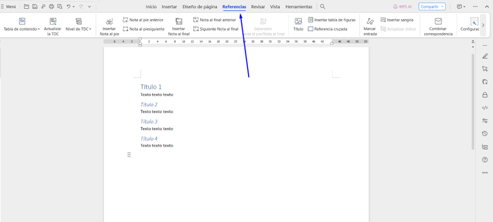The height and width of the screenshot is (222, 493).
Task: Click the open folder icon in the quick toolbar
Action: pyautogui.click(x=27, y=7)
